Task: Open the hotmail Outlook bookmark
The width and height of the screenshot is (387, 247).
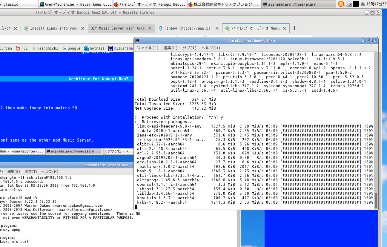Action: click(94, 48)
